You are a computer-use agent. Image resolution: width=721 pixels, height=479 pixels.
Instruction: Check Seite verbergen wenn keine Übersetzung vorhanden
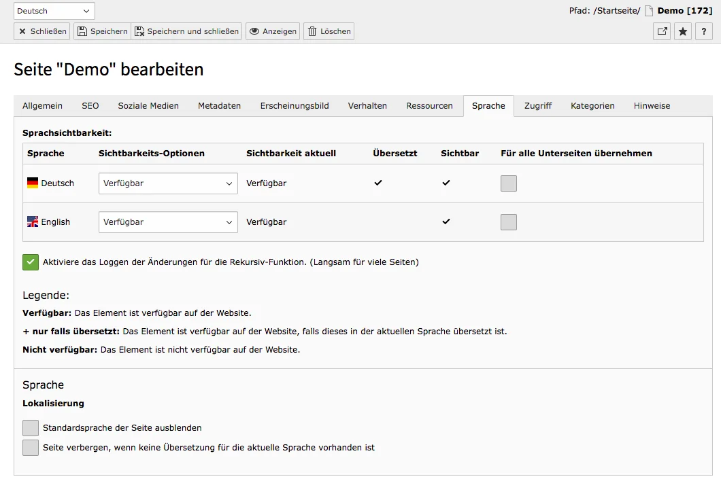30,447
